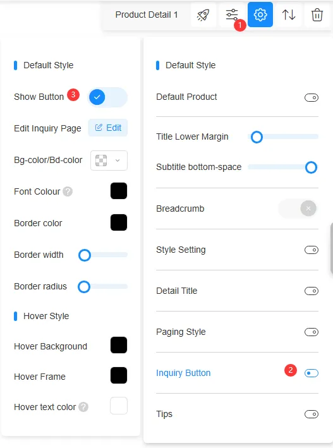
Task: Click the Border radius slider handle
Action: [84, 287]
